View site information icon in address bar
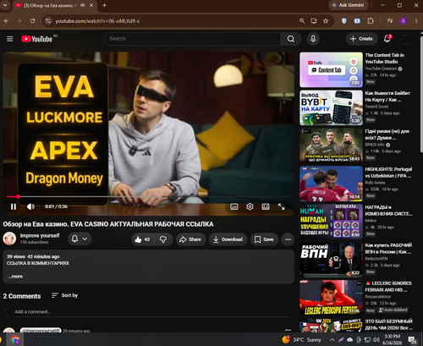This screenshot has height=346, width=423. pos(48,21)
